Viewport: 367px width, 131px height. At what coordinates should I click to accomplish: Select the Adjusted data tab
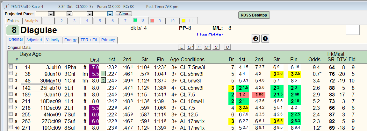coord(34,40)
